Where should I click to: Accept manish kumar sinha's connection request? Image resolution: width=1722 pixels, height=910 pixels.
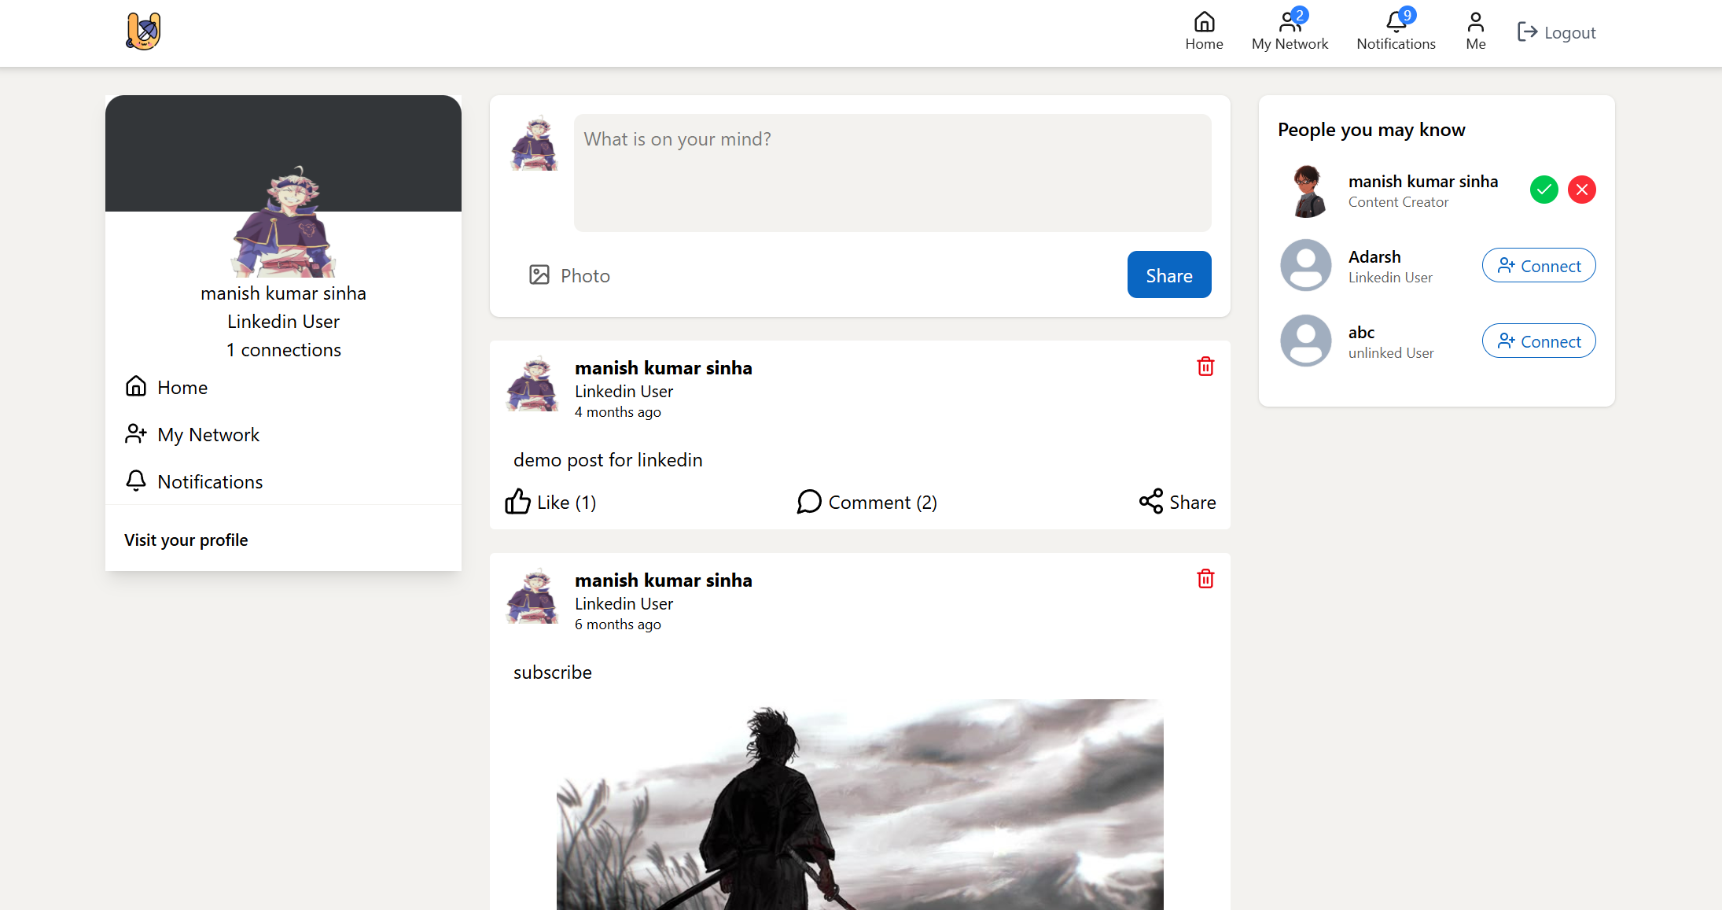pyautogui.click(x=1544, y=190)
